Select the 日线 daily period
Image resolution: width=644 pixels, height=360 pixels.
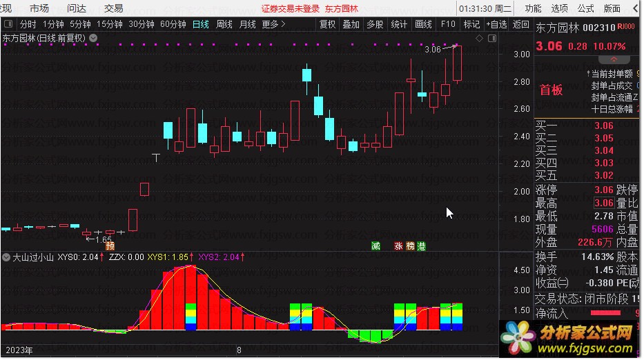tap(201, 24)
